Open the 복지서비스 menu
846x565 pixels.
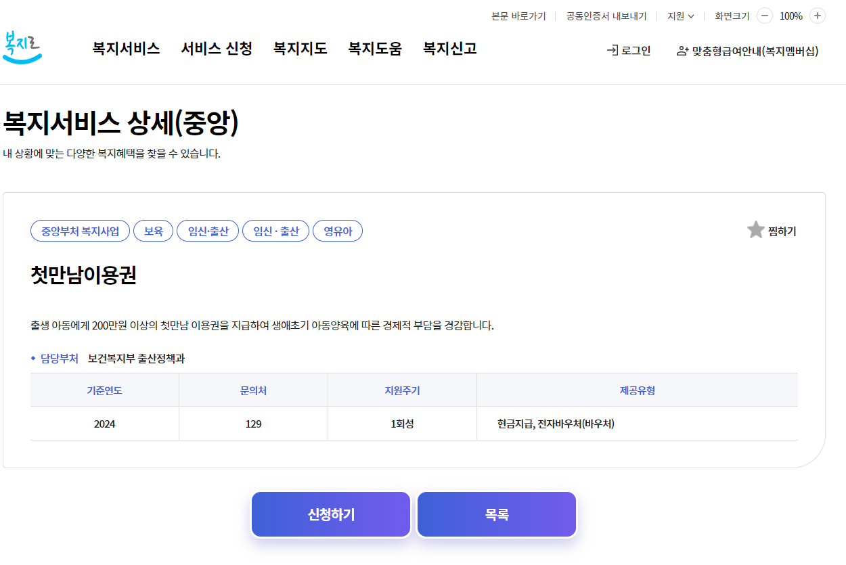tap(125, 48)
